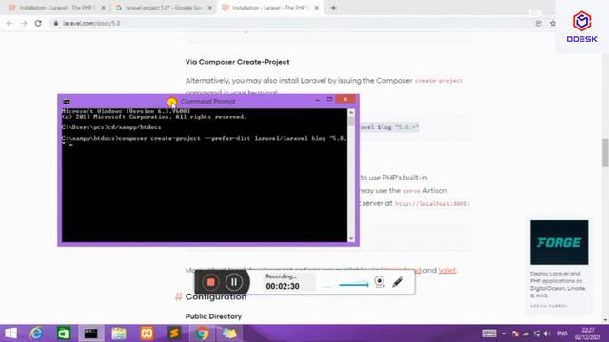
Task: Open a new browser tab
Action: click(x=334, y=8)
